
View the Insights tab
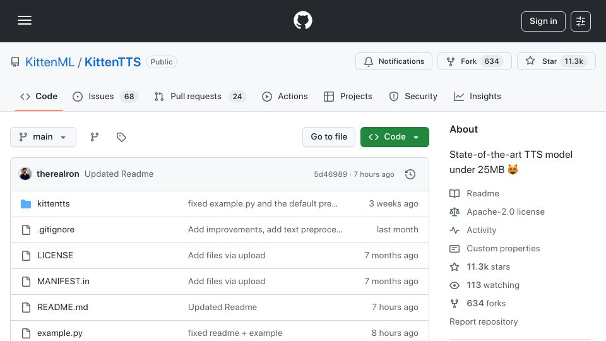pyautogui.click(x=477, y=96)
